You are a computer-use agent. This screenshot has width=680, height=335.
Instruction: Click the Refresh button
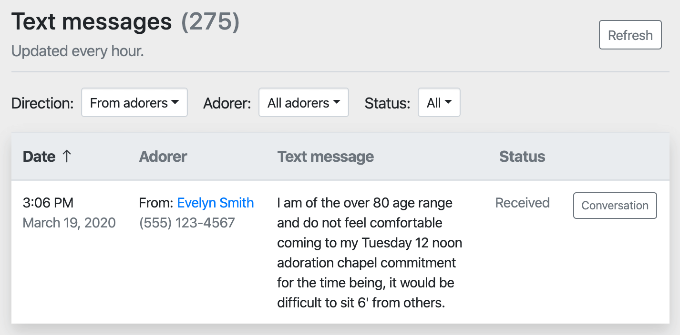click(630, 35)
